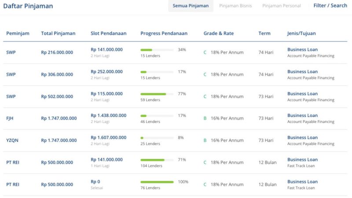Click Account Payable Financing in FJH row
The image size is (352, 198).
pos(311,122)
